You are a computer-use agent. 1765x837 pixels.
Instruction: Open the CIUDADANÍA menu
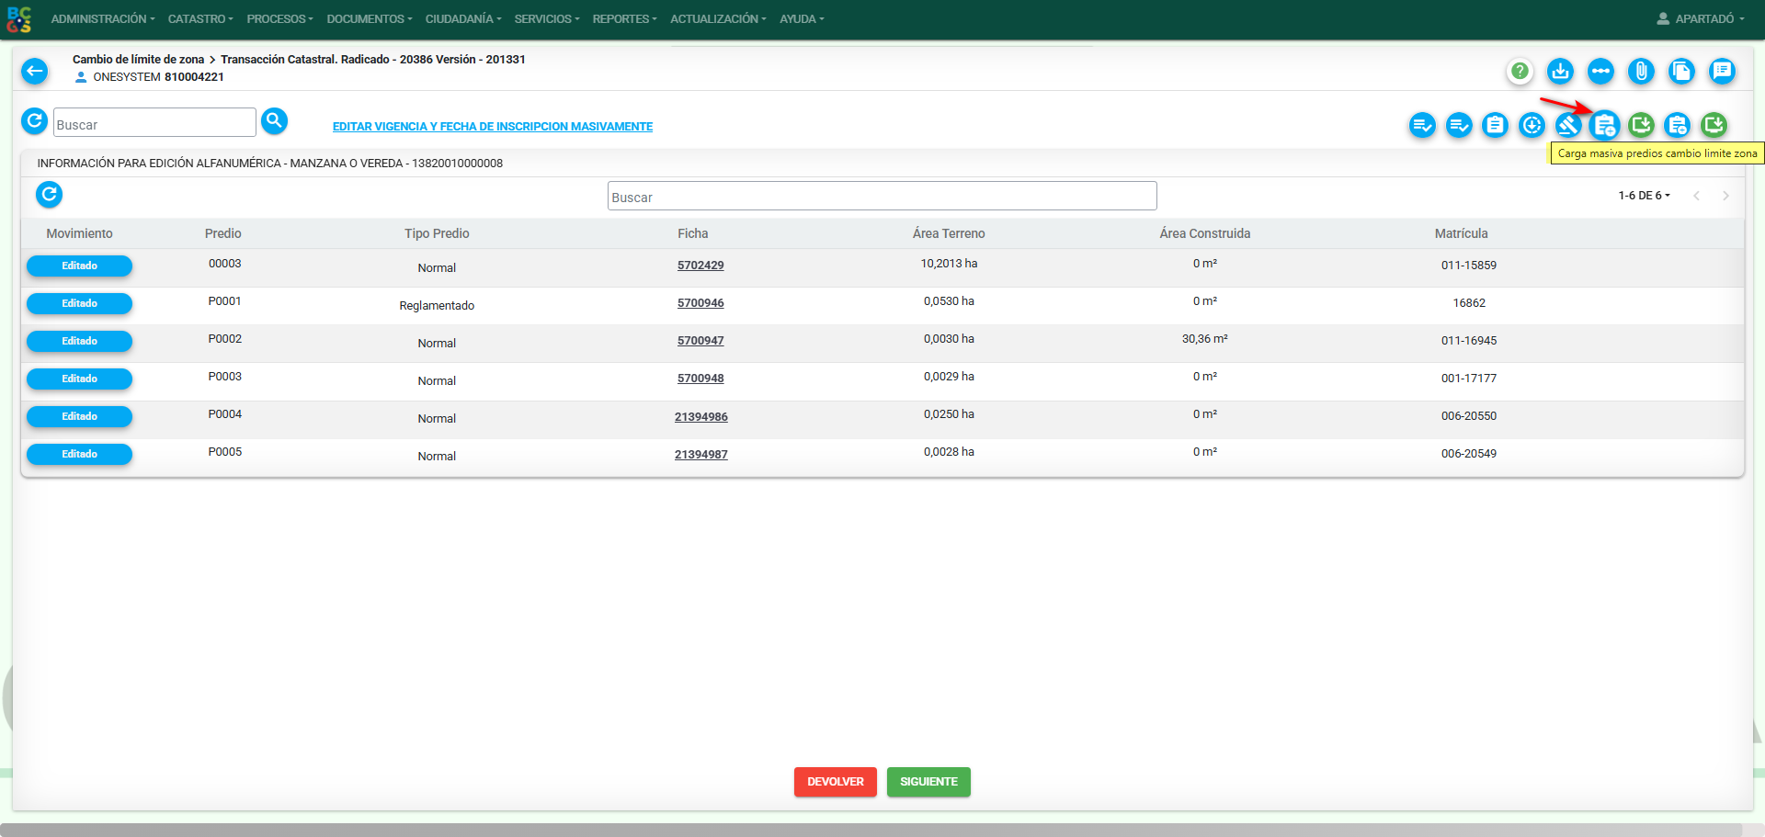pos(463,19)
